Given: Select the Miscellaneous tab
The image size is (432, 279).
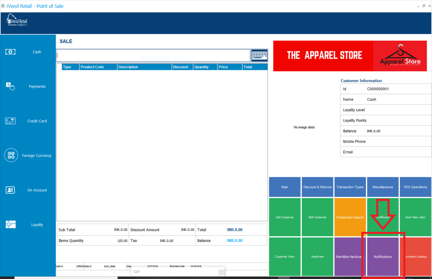Looking at the screenshot, I should tap(382, 187).
